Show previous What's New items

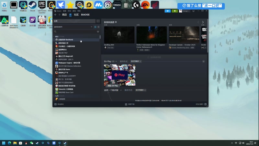198,22
